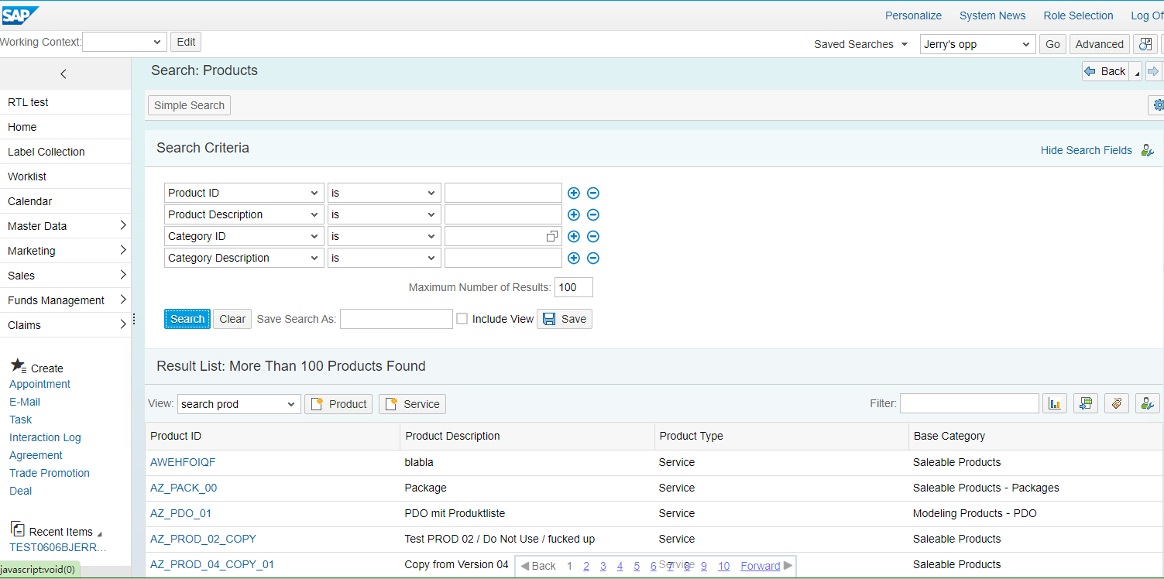Click Hide Search Fields link
The height and width of the screenshot is (579, 1164).
tap(1087, 150)
